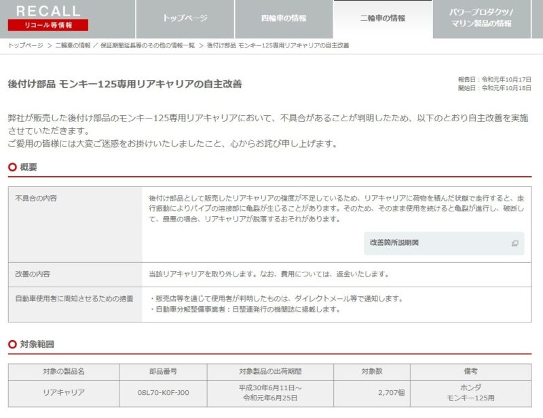Follow the 二輪車の情報 breadcrumb link
Viewport: 543px width, 418px height.
coord(73,45)
